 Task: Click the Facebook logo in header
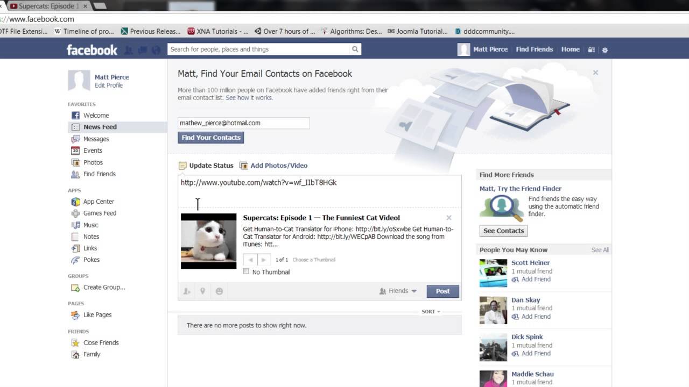92,50
